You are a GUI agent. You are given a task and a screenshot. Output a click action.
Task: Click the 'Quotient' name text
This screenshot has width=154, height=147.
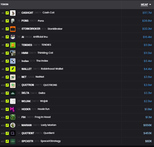(x=49, y=133)
